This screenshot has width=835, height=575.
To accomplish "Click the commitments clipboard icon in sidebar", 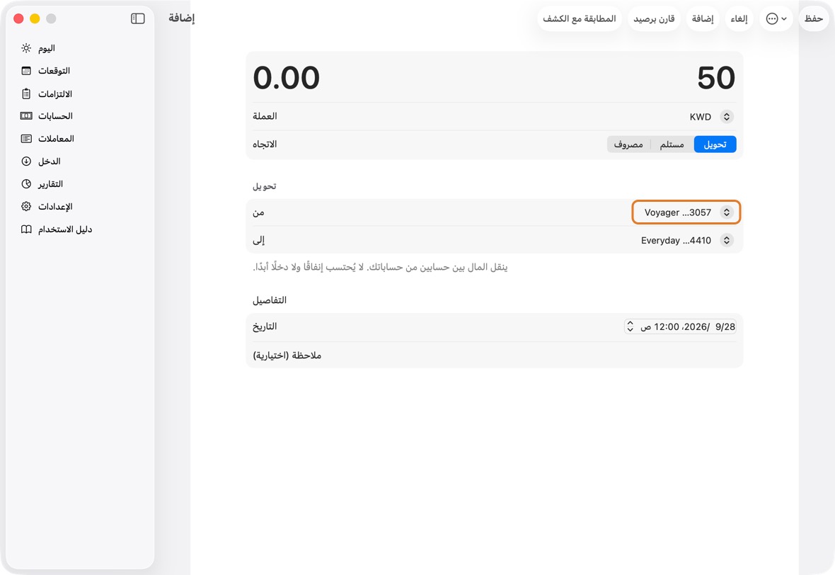I will (x=26, y=93).
